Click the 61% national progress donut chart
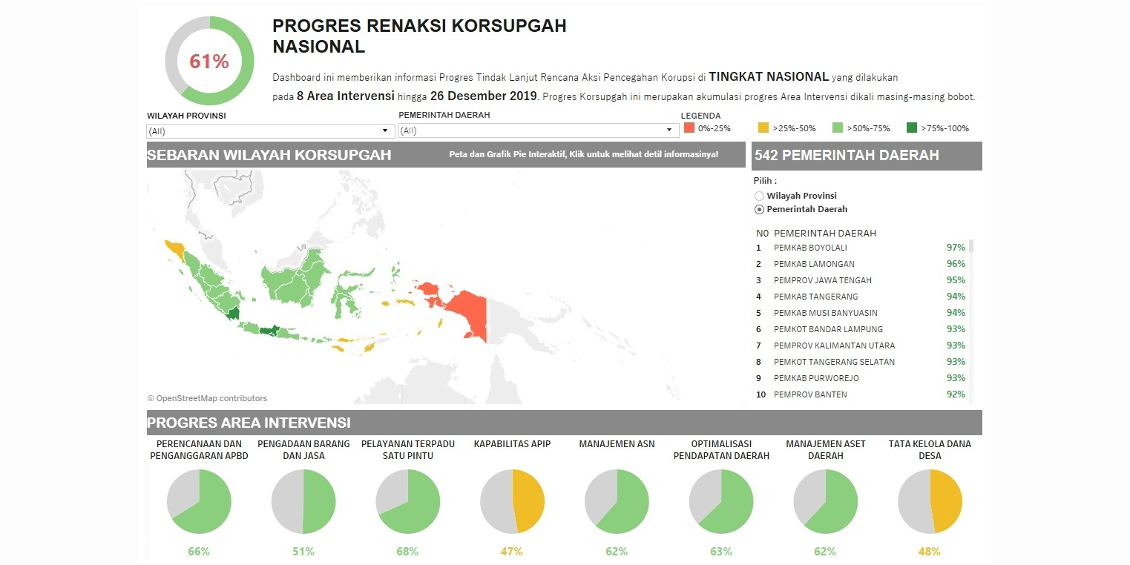The width and height of the screenshot is (1130, 565). [209, 61]
